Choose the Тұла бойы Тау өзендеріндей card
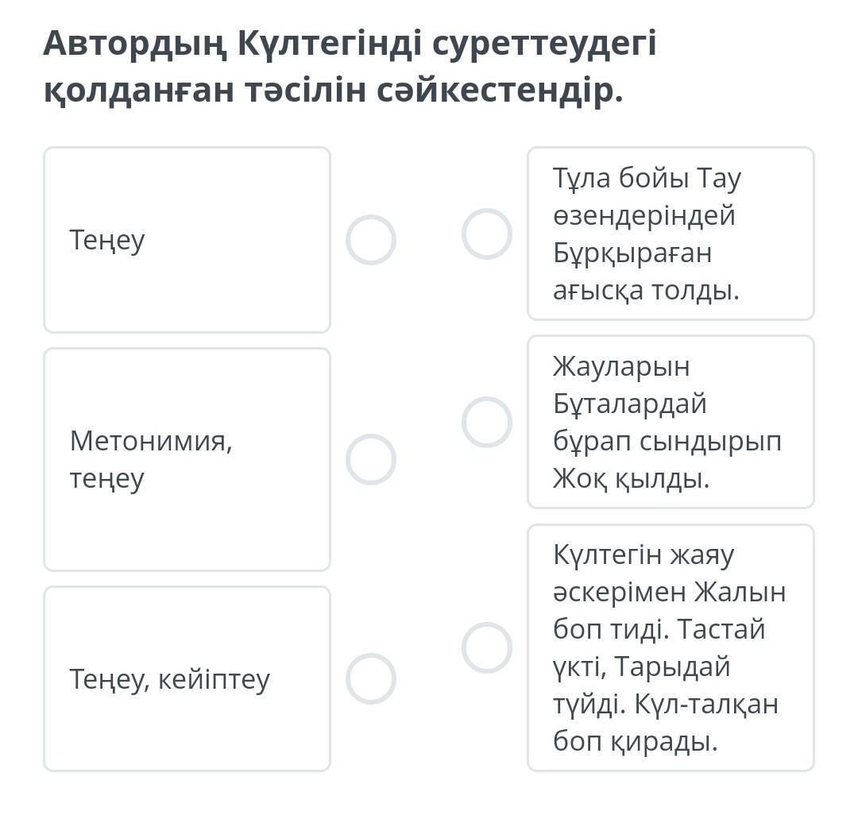Image resolution: width=858 pixels, height=819 pixels. coord(671,234)
